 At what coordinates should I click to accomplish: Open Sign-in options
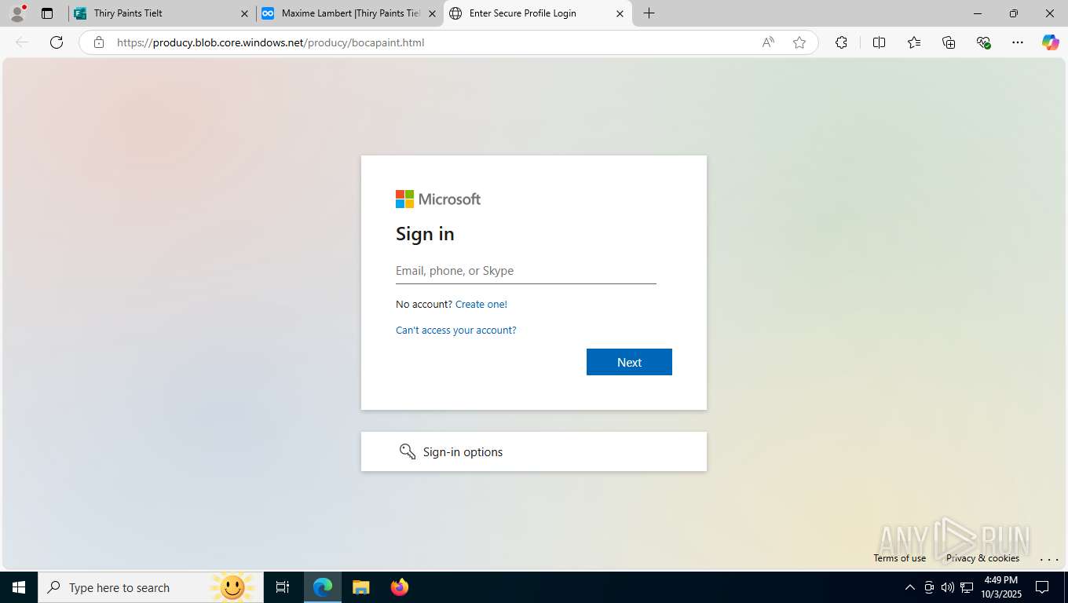pos(534,451)
